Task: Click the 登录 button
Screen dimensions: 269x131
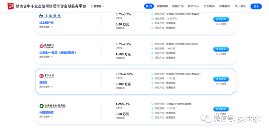Action: point(256,6)
